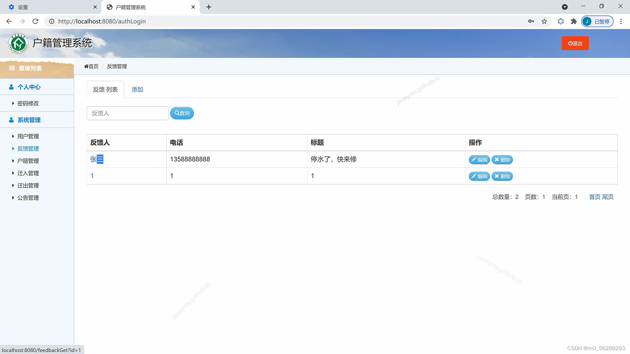Bookmark page with star icon

[x=544, y=21]
